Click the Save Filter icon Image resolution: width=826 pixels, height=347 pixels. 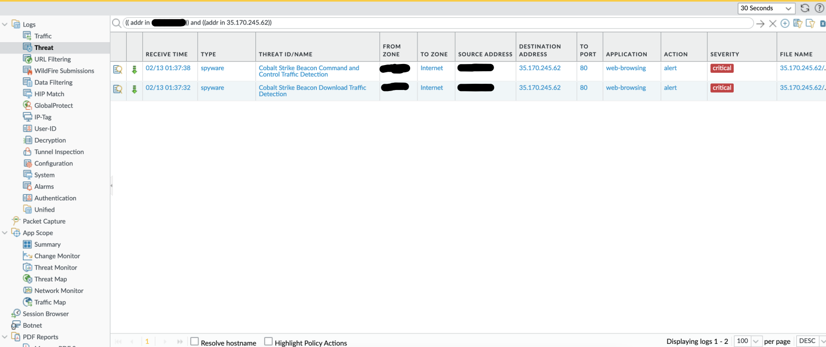click(797, 23)
